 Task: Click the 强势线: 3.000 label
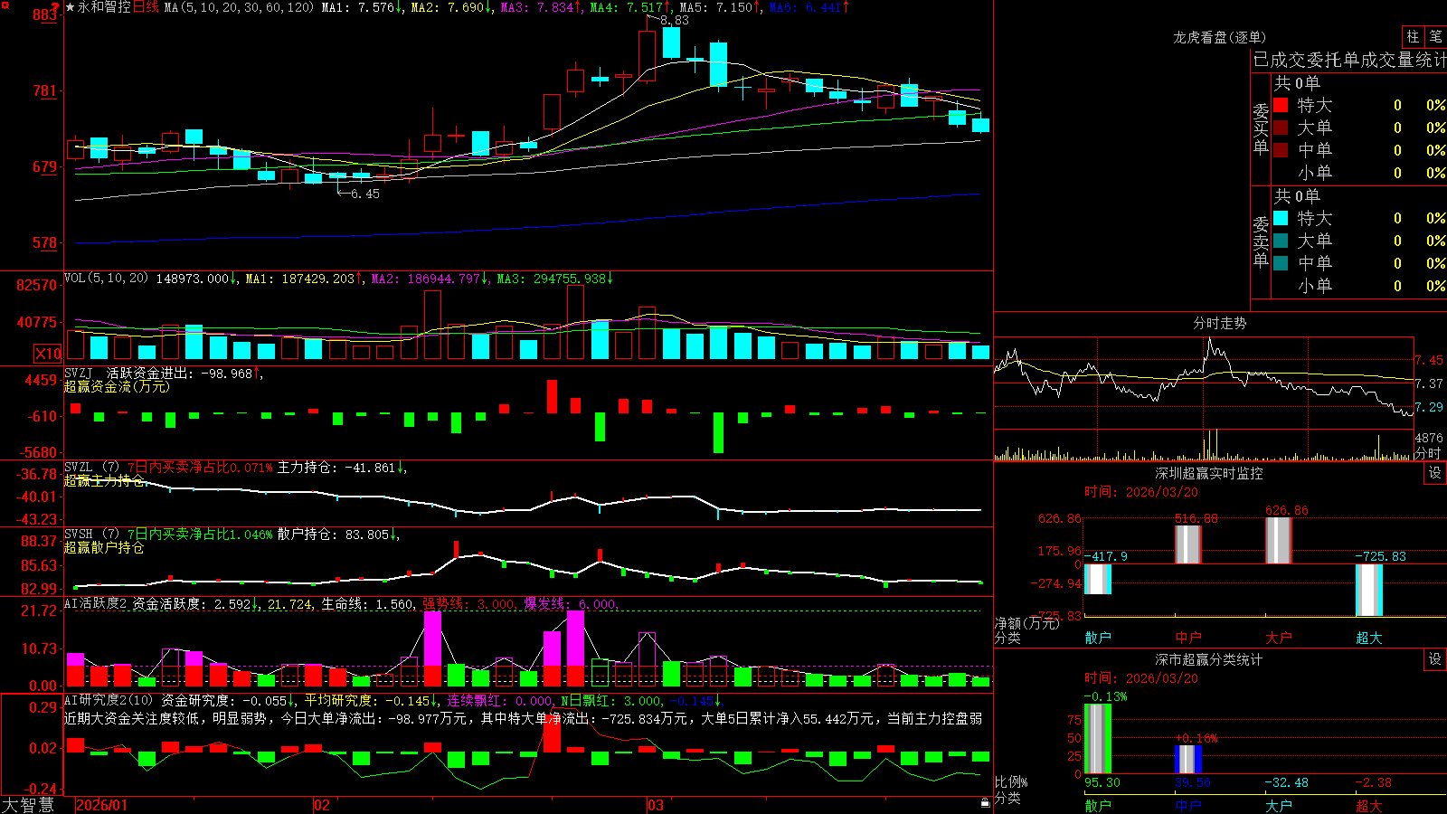point(469,603)
